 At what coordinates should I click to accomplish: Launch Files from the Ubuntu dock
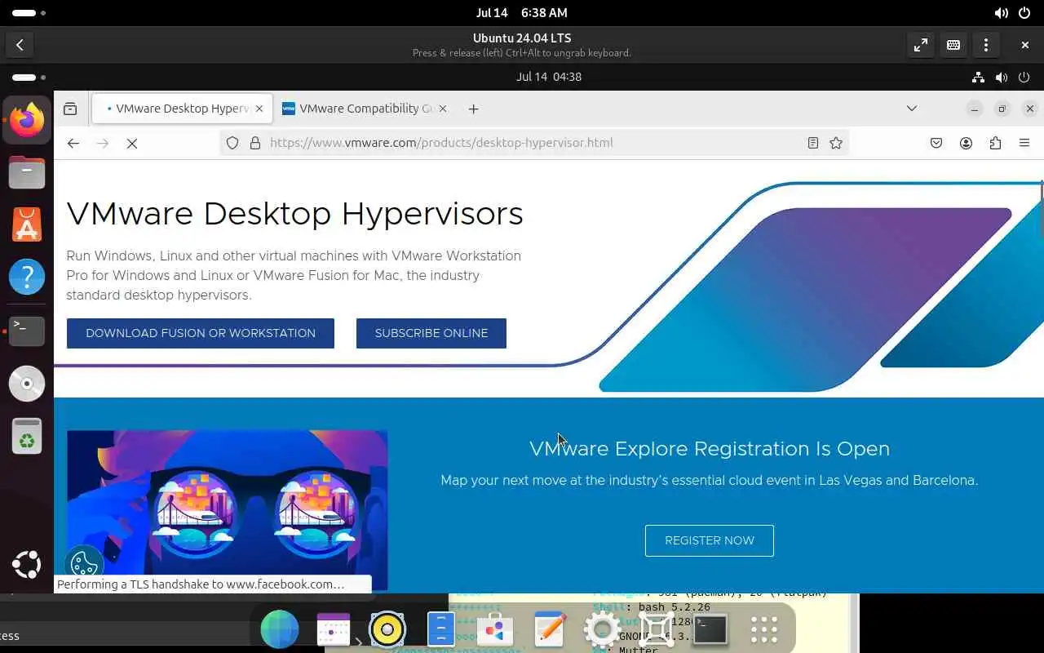[x=27, y=172]
